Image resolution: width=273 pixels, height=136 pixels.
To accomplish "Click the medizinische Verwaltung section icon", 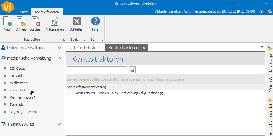I will pyautogui.click(x=4, y=58).
